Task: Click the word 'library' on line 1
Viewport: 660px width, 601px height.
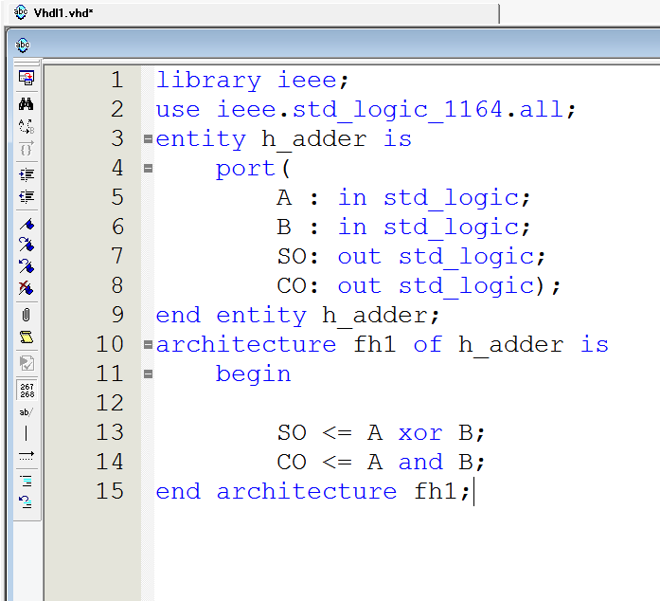Action: point(208,80)
